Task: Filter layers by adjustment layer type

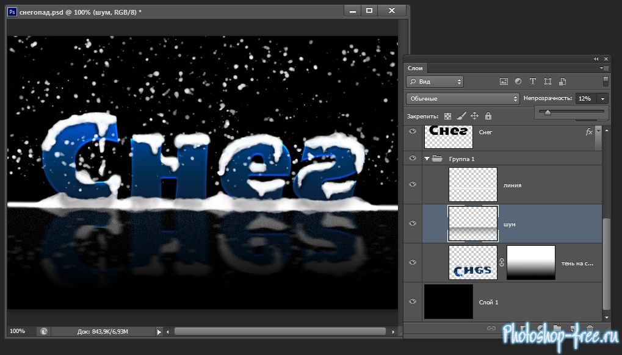Action: coord(518,81)
